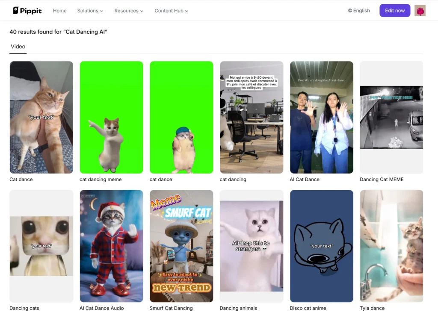Select the cat dancing meme green-screen video
438x315 pixels.
tap(111, 117)
